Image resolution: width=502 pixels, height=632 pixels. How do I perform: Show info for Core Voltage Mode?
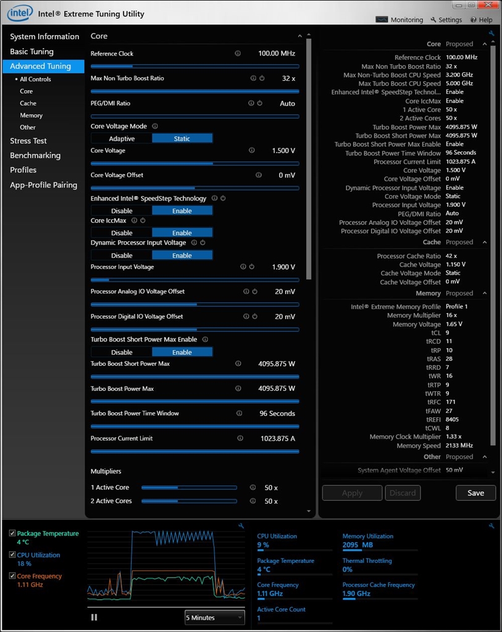tap(155, 126)
